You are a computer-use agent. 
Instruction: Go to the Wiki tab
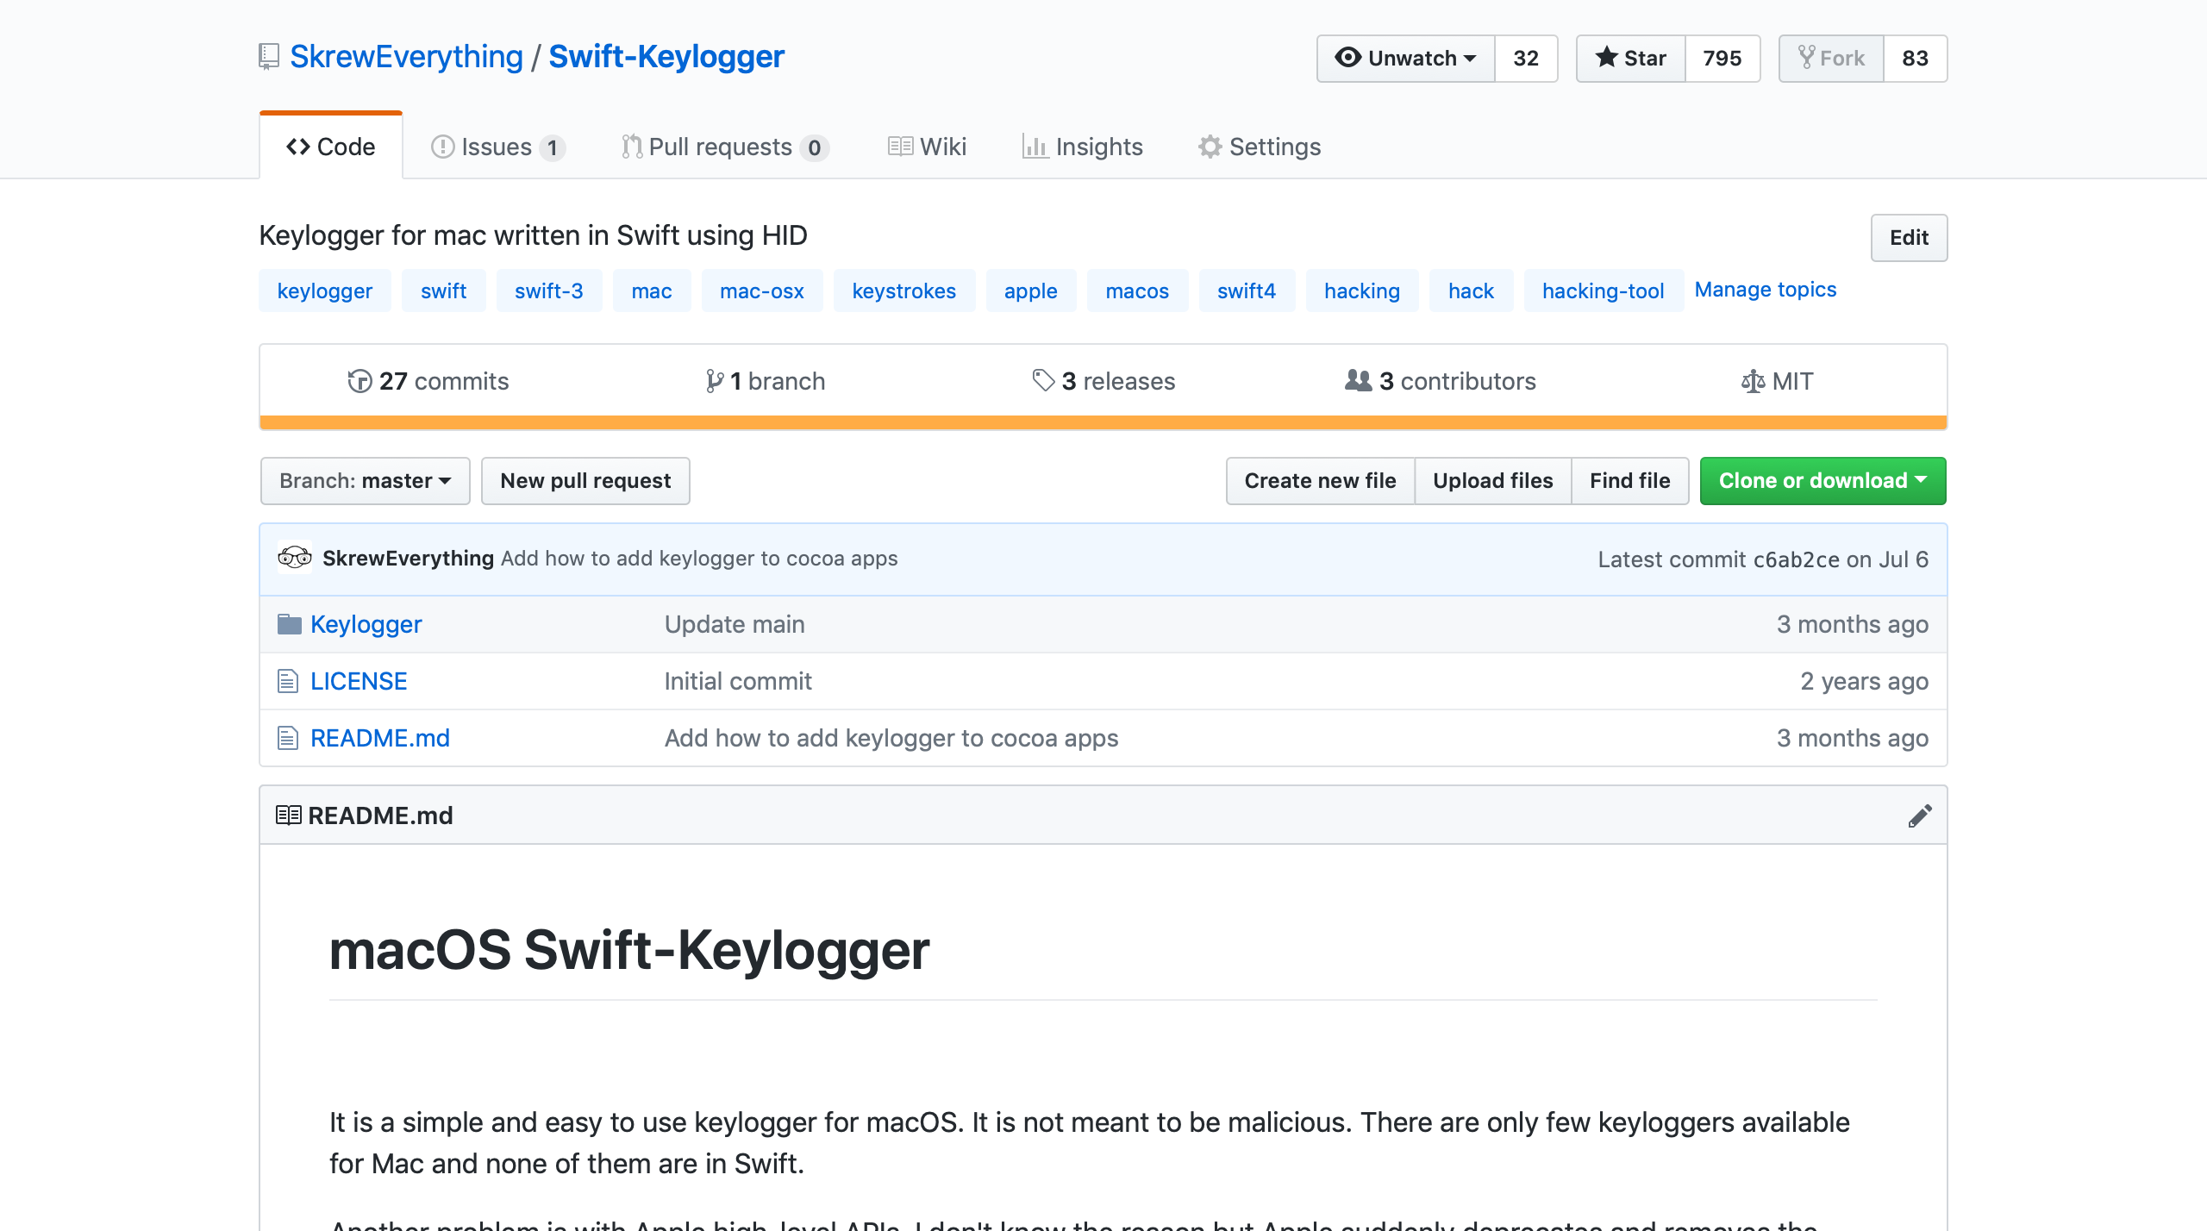(x=927, y=147)
